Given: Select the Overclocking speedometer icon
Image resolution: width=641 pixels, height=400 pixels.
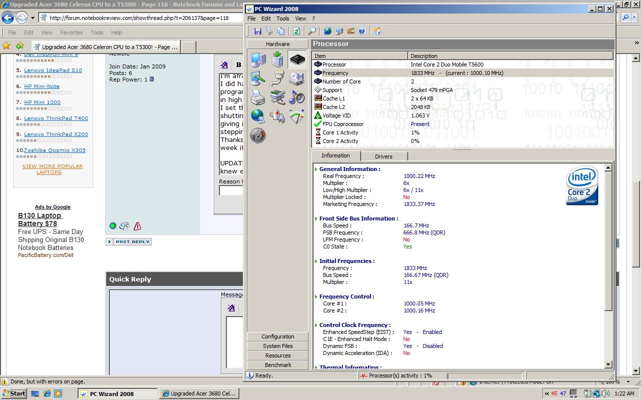Looking at the screenshot, I should click(258, 135).
